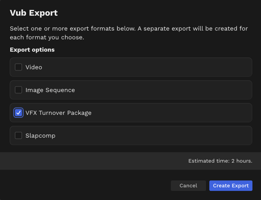Click the "Vub Export" dialog title
This screenshot has width=261, height=200.
coord(34,13)
